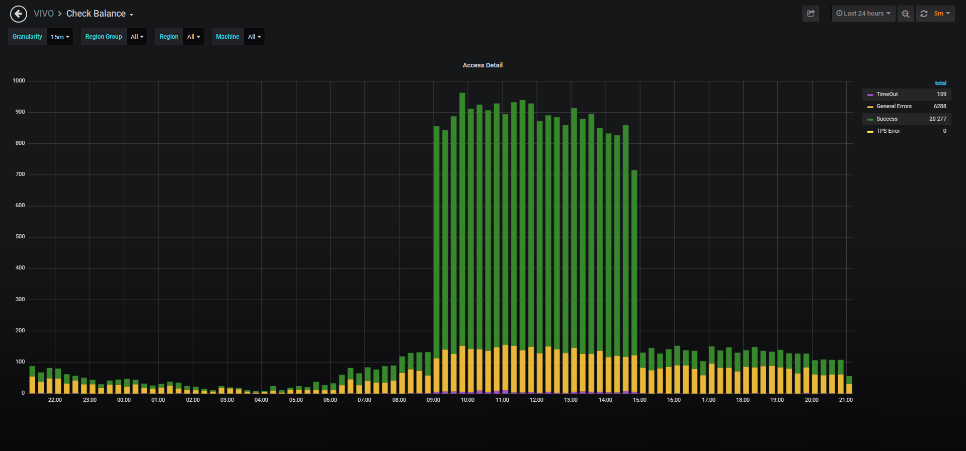The width and height of the screenshot is (966, 451).
Task: Open the Last 24 hours time picker
Action: point(863,14)
